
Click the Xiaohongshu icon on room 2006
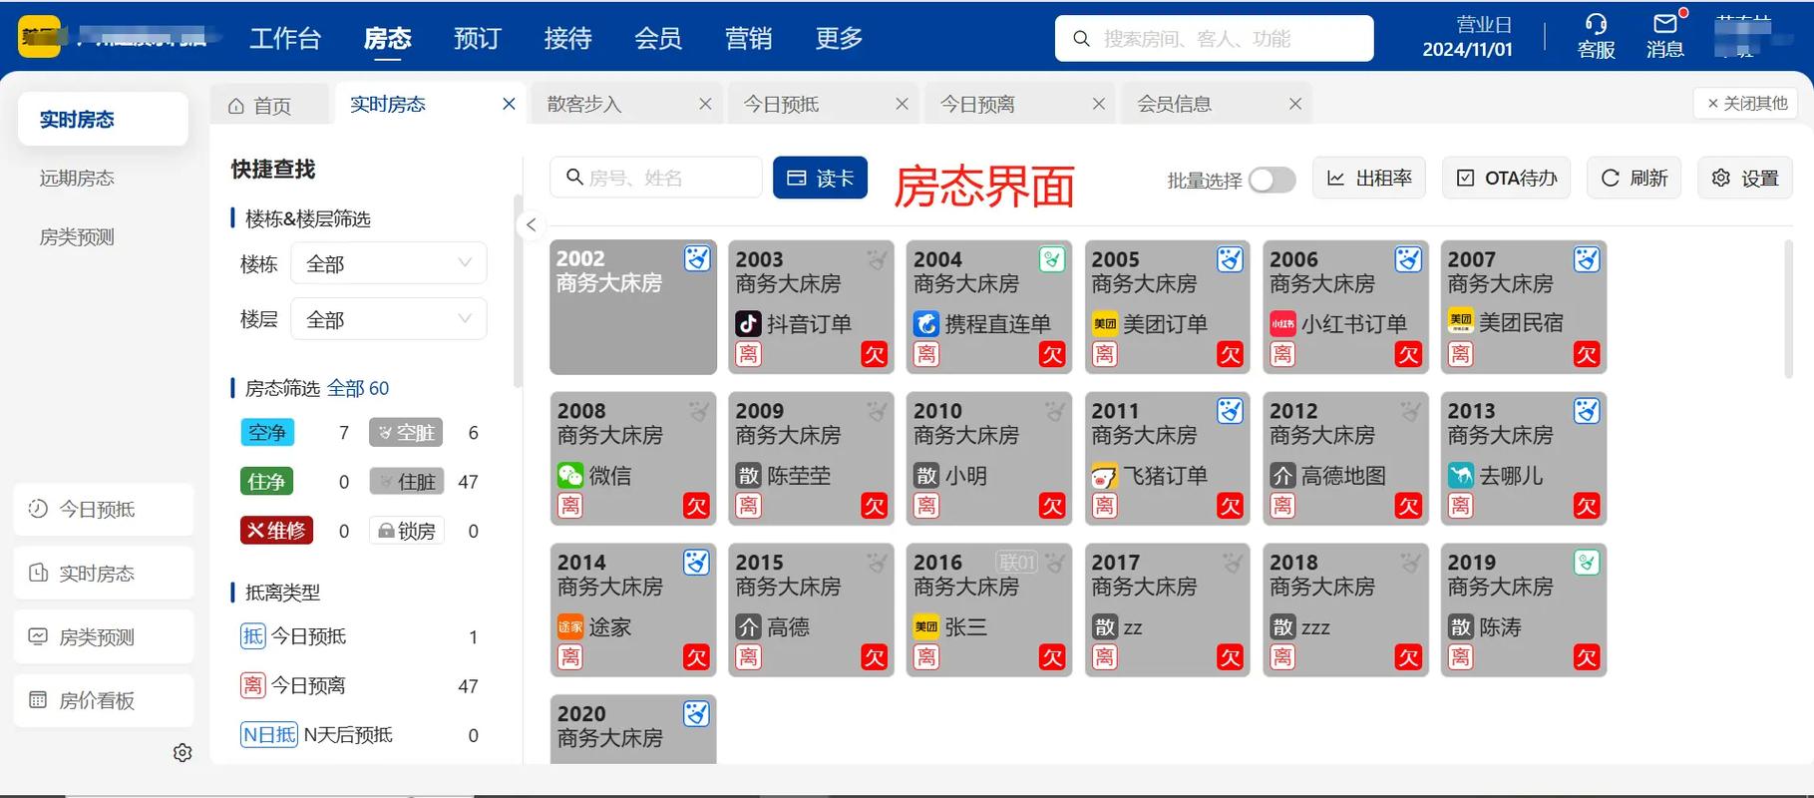coord(1282,323)
